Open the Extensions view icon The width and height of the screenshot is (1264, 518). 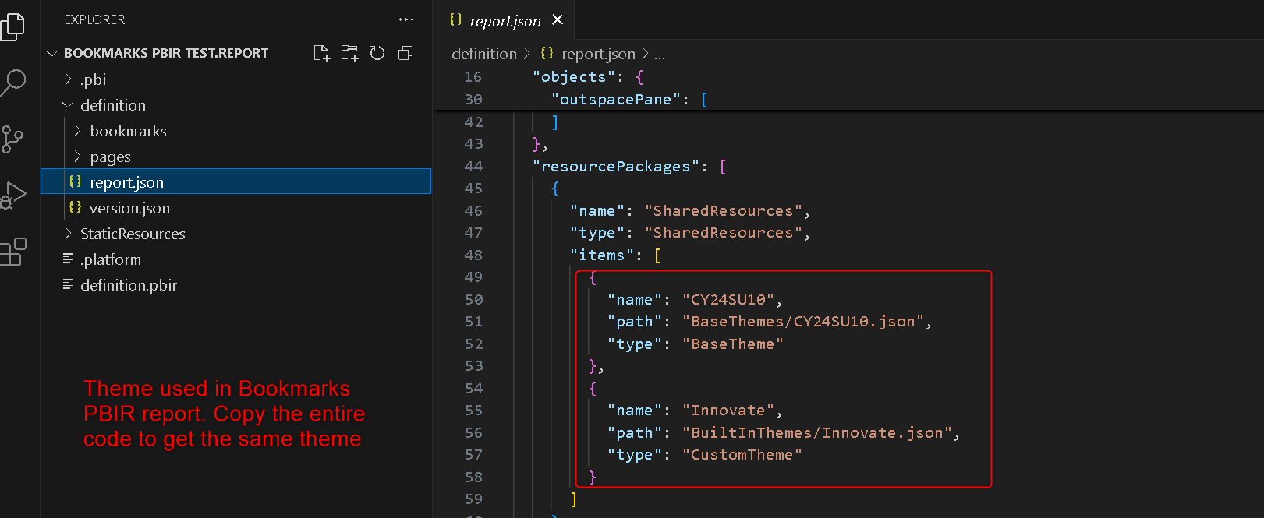(x=13, y=252)
